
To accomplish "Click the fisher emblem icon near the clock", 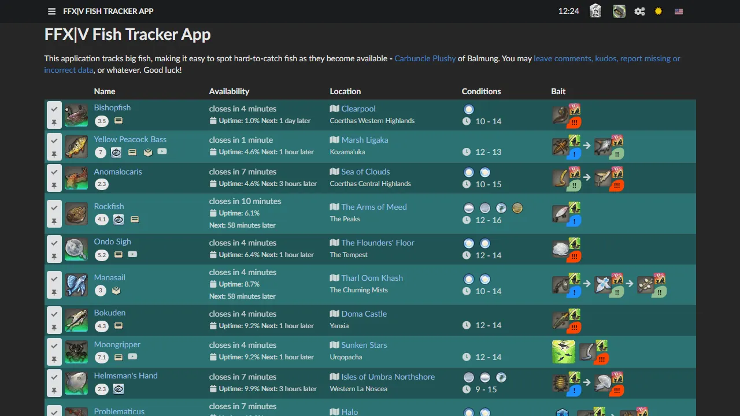I will (595, 11).
